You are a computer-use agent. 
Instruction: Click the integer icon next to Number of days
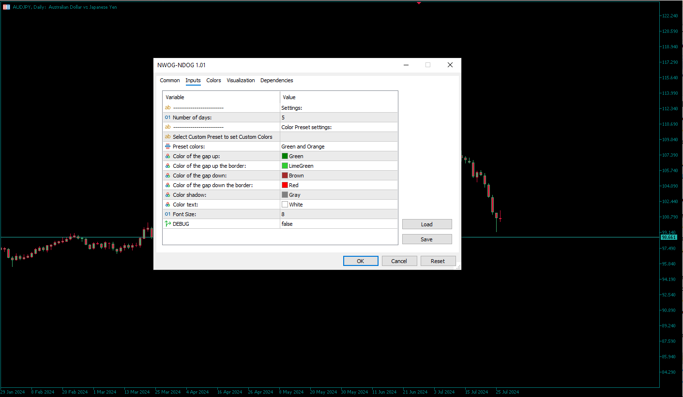pyautogui.click(x=167, y=118)
